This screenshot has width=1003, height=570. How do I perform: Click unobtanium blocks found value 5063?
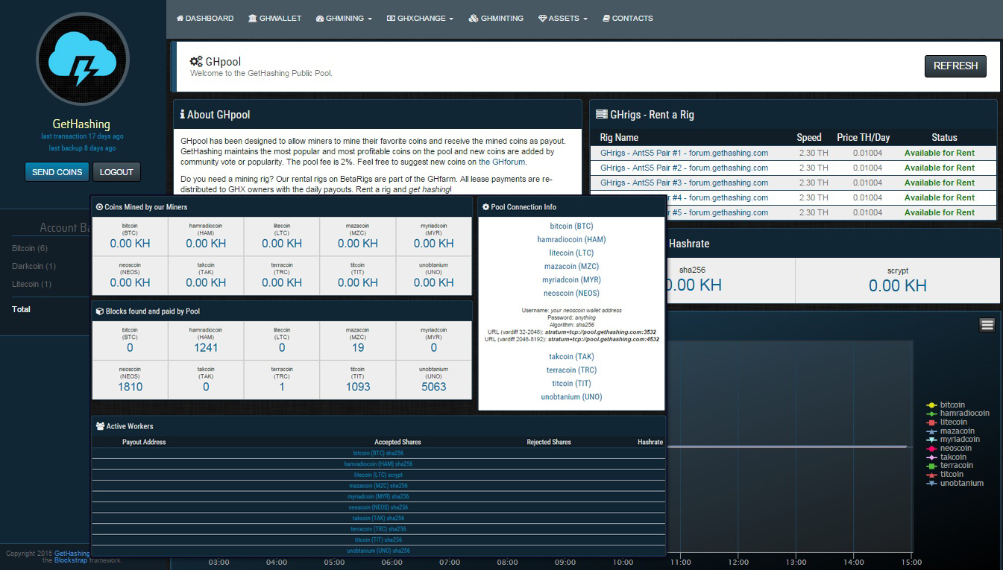click(x=433, y=387)
